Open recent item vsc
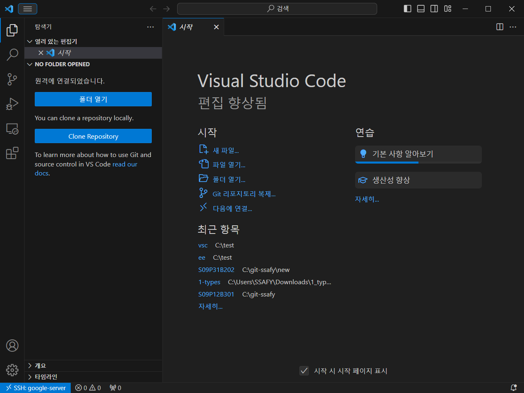 click(x=203, y=245)
